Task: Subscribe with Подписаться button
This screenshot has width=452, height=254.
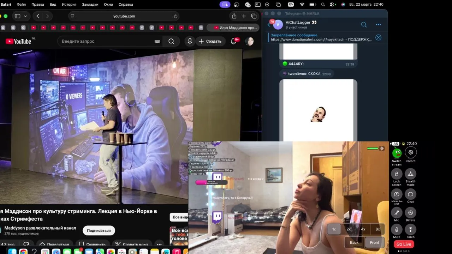Action: [x=99, y=230]
